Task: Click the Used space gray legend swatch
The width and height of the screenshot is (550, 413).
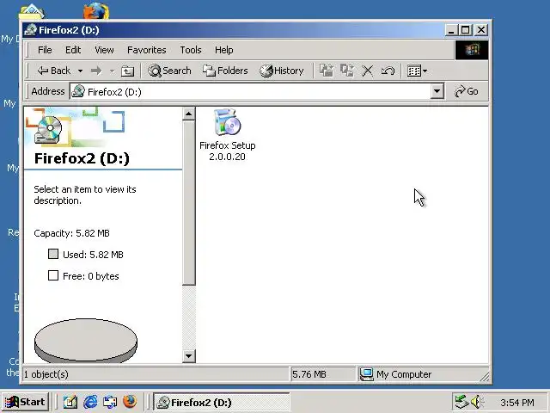Action: 53,254
